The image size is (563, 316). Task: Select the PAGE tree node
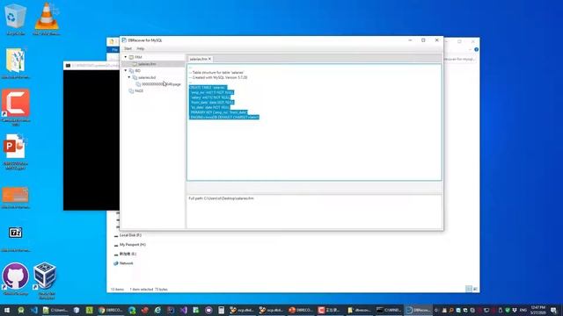(x=139, y=91)
